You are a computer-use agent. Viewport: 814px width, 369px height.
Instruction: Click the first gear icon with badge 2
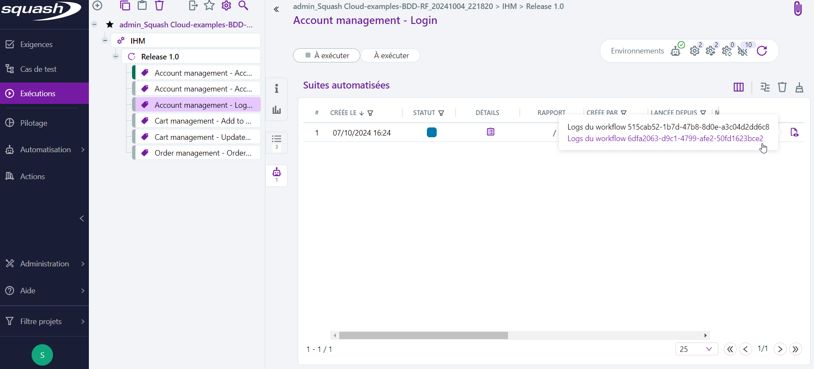[x=695, y=51]
